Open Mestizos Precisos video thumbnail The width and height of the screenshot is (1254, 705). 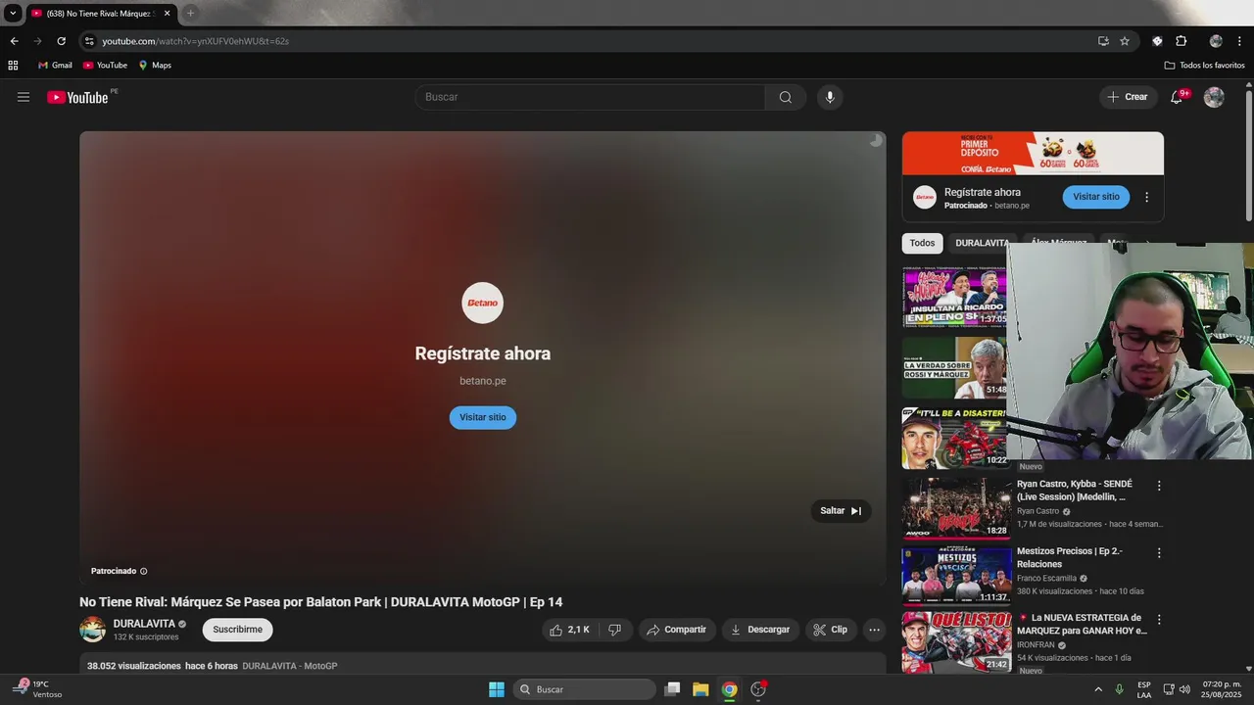[957, 576]
